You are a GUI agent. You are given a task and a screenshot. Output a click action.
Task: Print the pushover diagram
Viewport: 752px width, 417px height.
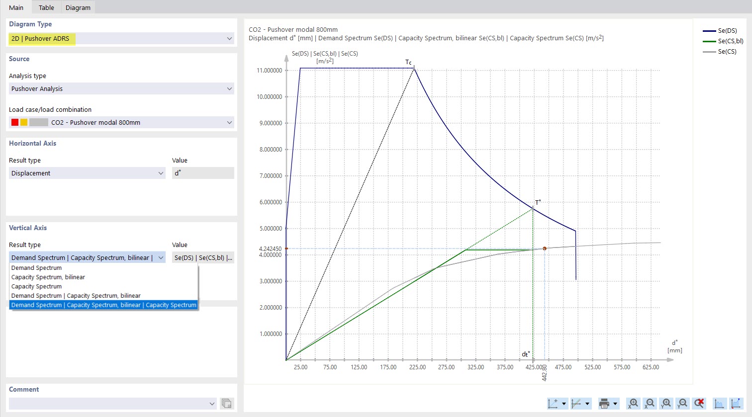[603, 404]
